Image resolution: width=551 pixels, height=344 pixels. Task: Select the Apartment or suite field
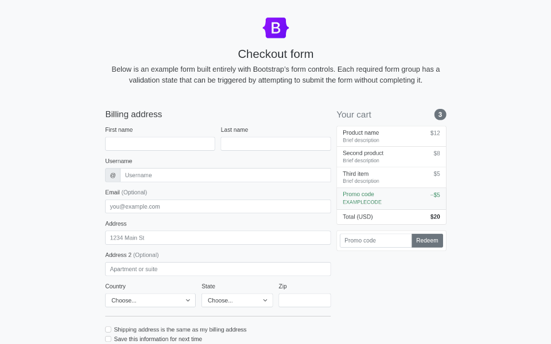point(218,269)
